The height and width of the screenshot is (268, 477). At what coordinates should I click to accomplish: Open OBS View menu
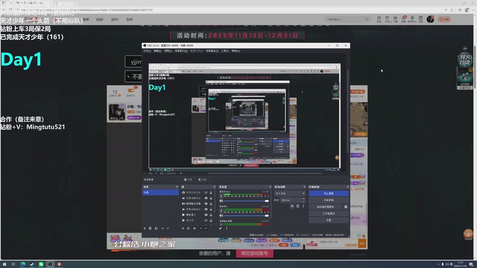[x=168, y=51]
